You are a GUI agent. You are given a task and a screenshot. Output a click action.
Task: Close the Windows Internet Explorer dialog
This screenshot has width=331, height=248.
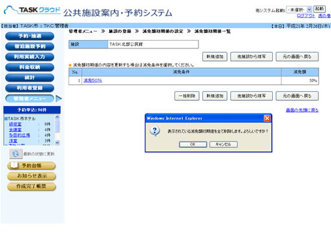click(267, 118)
